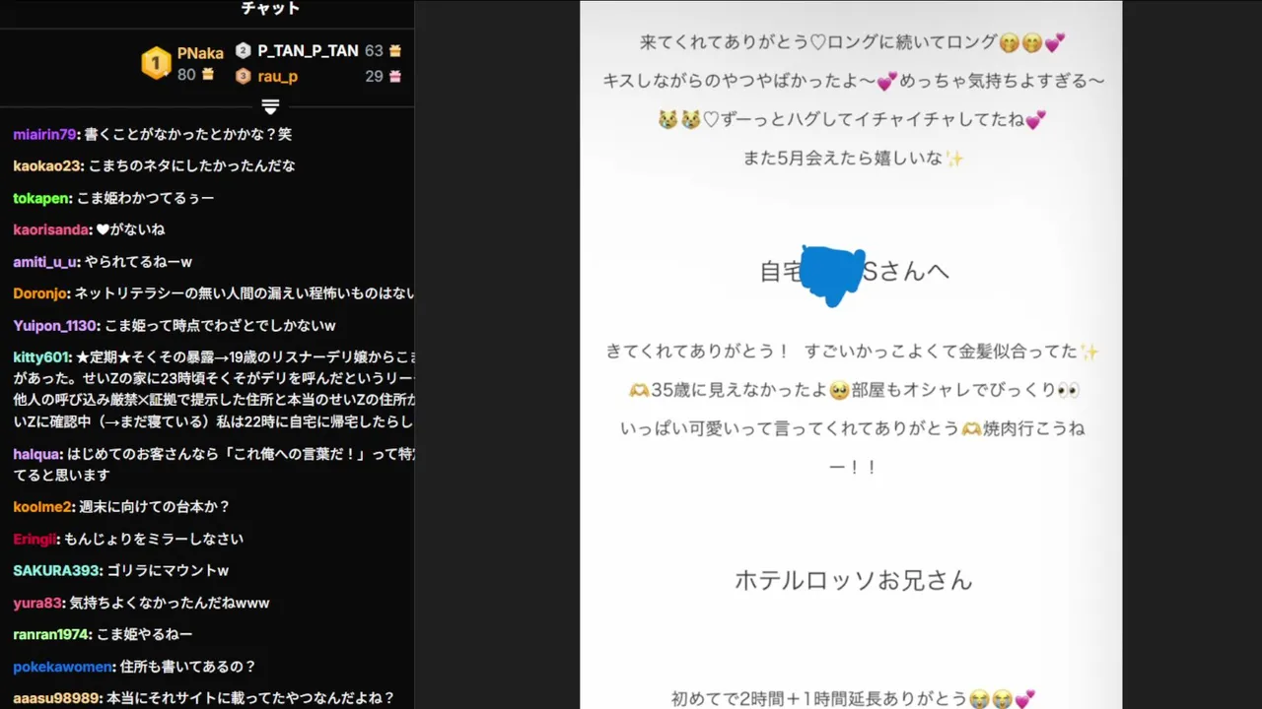The height and width of the screenshot is (709, 1262).
Task: Click chat message 書くことがなかったとかかな？笑
Action: point(187,134)
